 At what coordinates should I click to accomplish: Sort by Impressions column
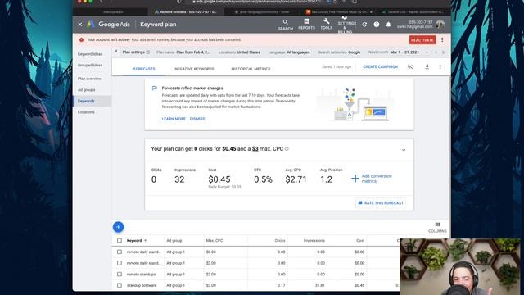[x=314, y=240]
